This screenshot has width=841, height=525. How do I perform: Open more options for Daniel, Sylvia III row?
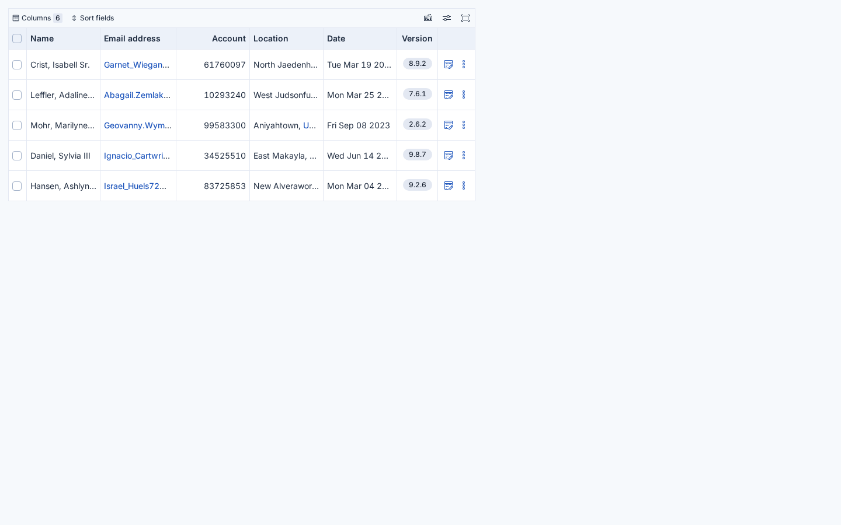[464, 155]
